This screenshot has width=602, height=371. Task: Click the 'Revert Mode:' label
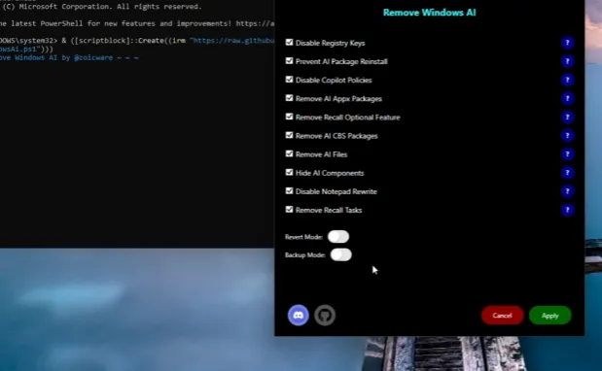pos(303,237)
